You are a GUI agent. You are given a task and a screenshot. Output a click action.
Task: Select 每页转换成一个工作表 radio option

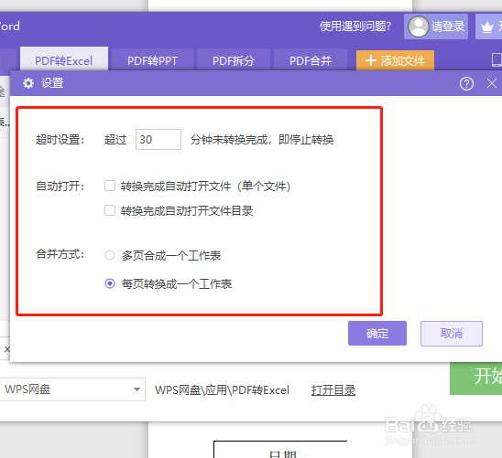click(110, 283)
